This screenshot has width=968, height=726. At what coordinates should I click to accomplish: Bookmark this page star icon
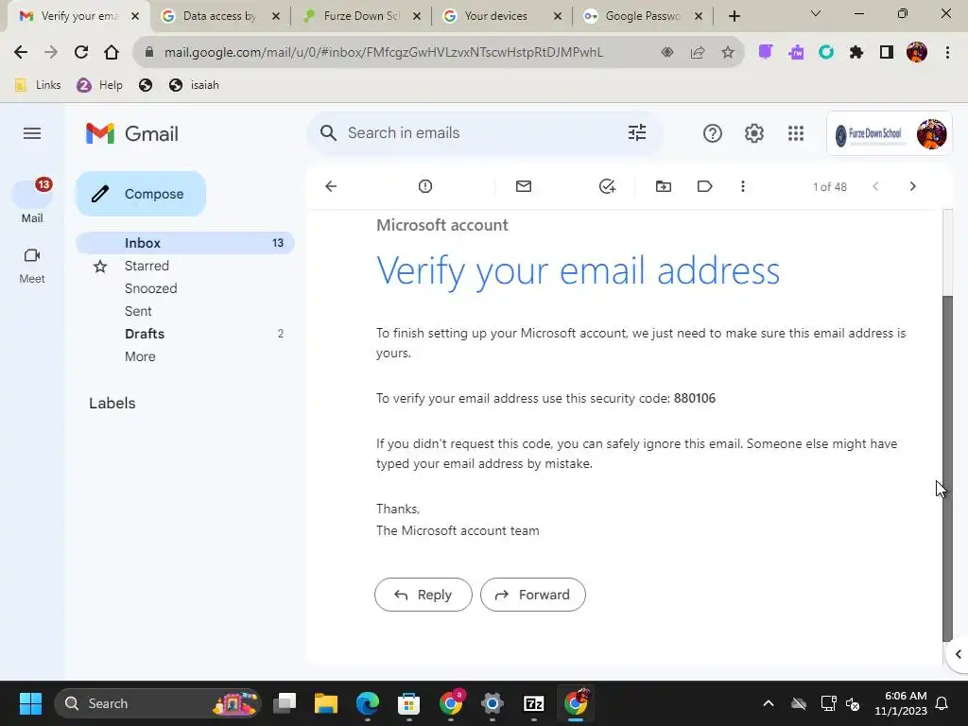pos(728,53)
